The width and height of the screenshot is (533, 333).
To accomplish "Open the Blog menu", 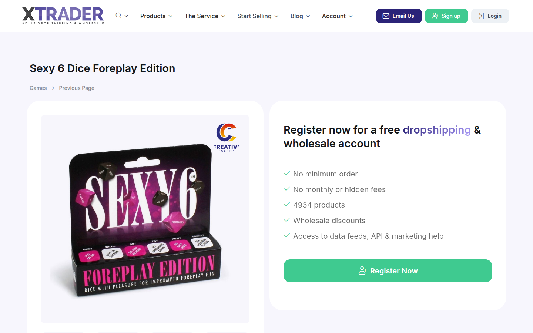I will tap(300, 16).
